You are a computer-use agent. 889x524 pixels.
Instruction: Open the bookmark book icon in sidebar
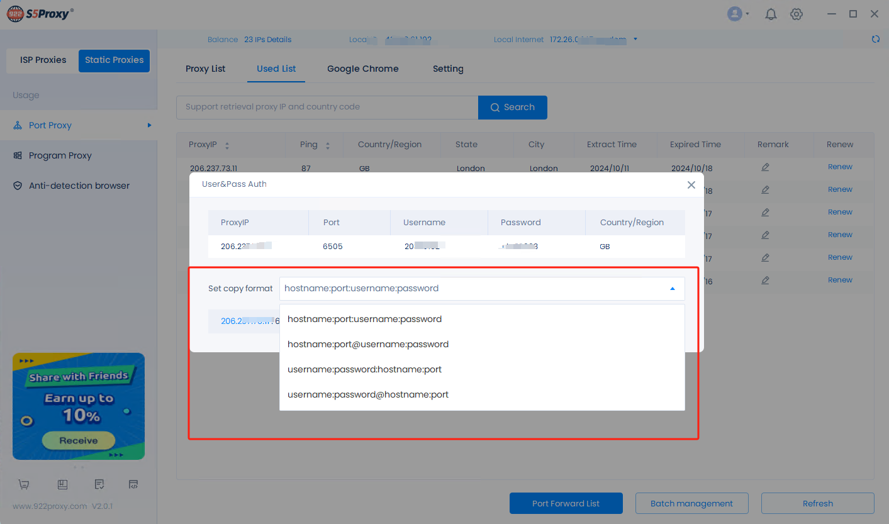click(x=62, y=484)
